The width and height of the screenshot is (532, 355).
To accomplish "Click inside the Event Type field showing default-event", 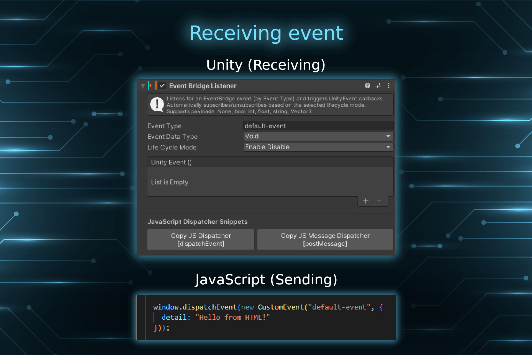I will point(318,126).
